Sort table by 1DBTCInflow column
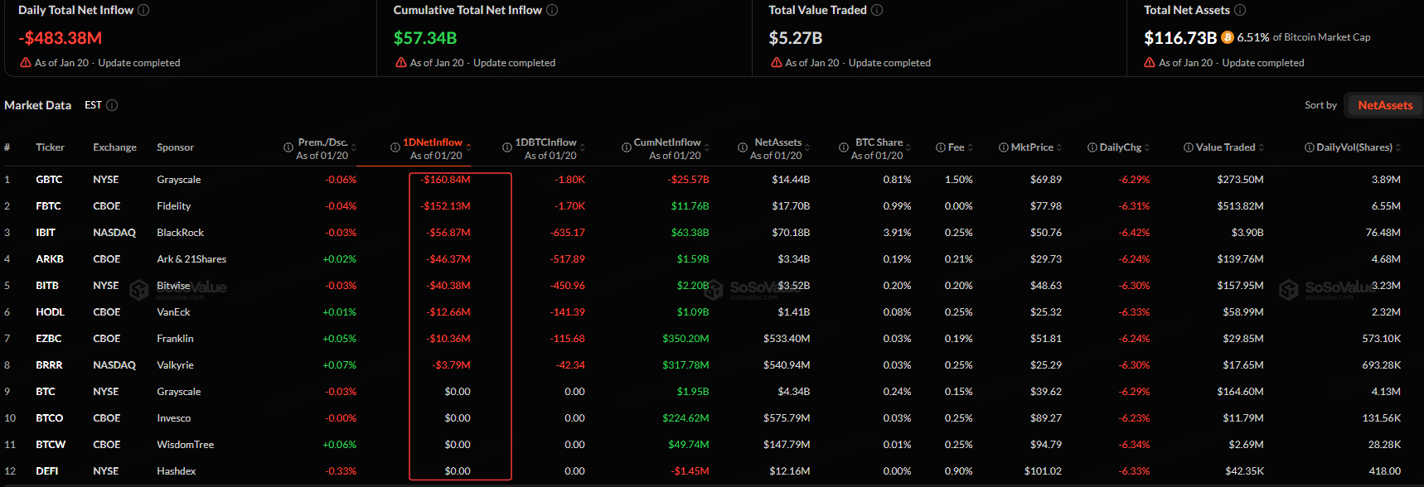Viewport: 1424px width, 487px height. [583, 147]
